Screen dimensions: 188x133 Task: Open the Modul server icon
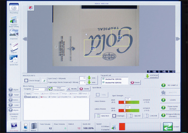(x=34, y=126)
